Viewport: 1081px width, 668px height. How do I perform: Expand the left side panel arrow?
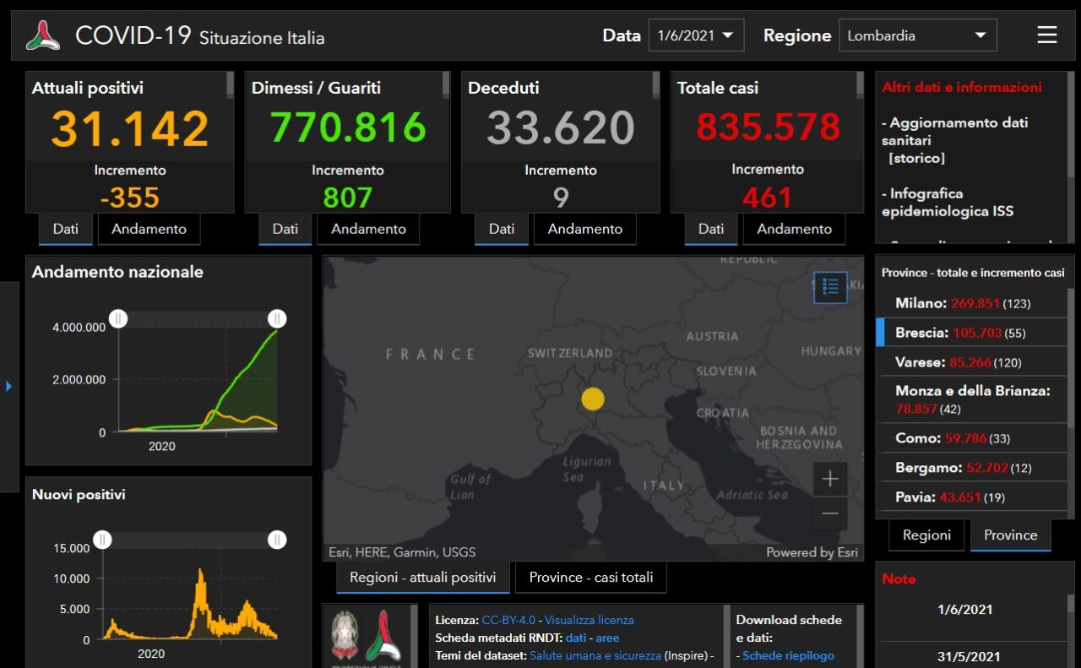click(x=8, y=386)
